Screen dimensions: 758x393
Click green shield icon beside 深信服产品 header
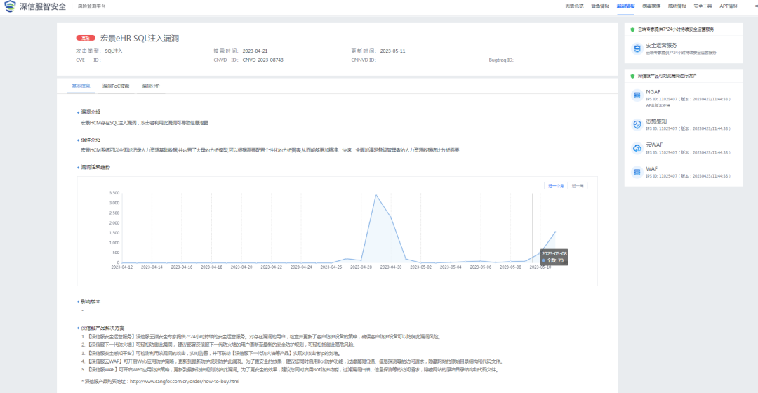click(632, 76)
